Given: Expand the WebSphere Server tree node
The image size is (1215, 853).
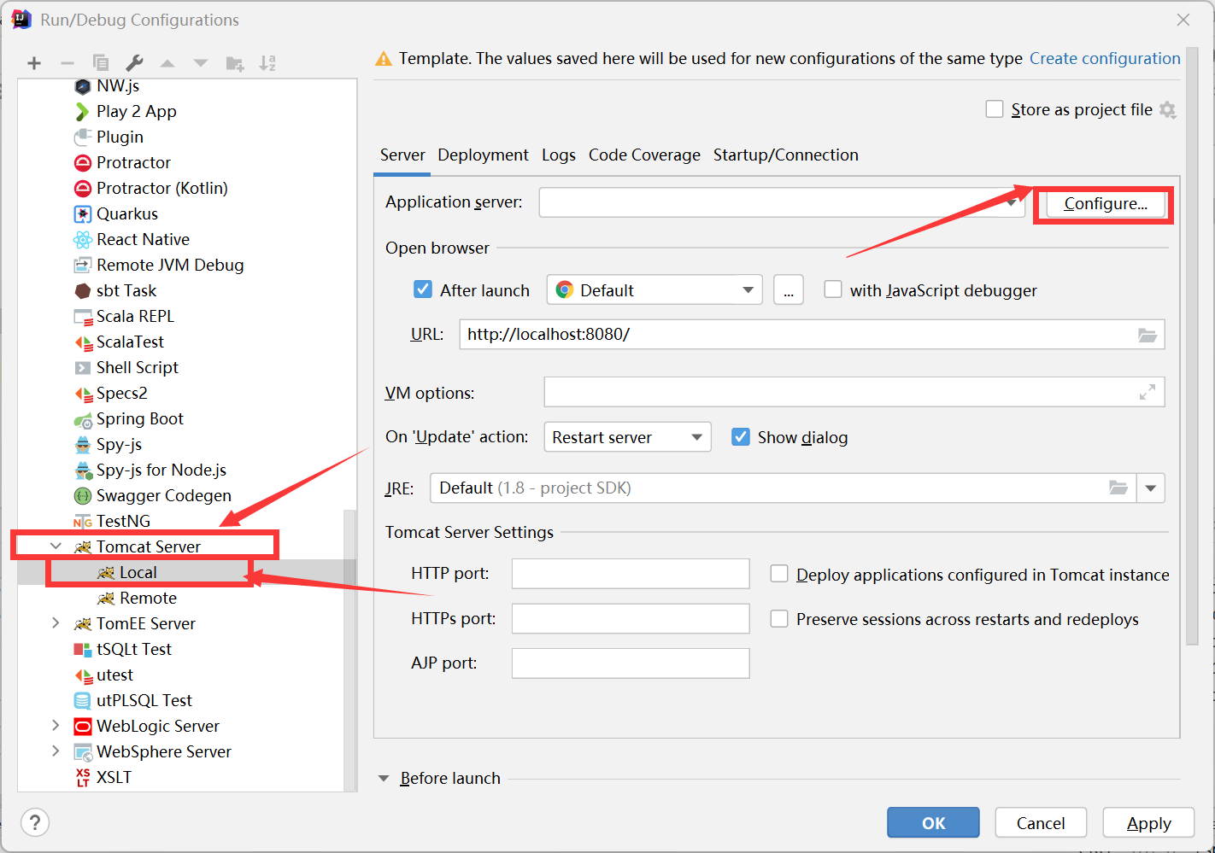Looking at the screenshot, I should pos(56,751).
